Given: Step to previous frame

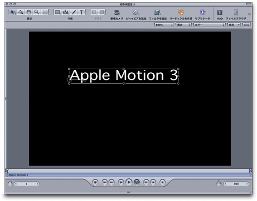Looking at the screenshot, I should click(x=146, y=182).
